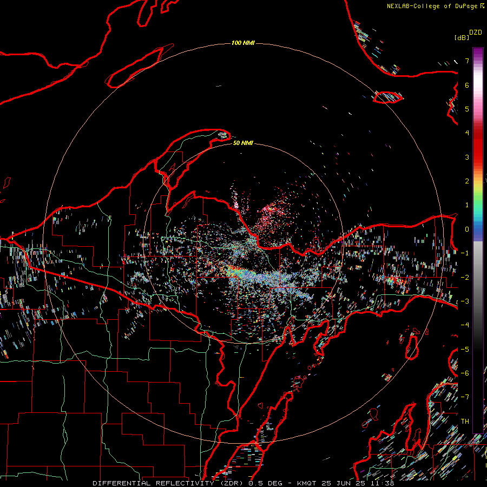This screenshot has width=487, height=487.
Task: Click the DZD legend title
Action: click(476, 32)
